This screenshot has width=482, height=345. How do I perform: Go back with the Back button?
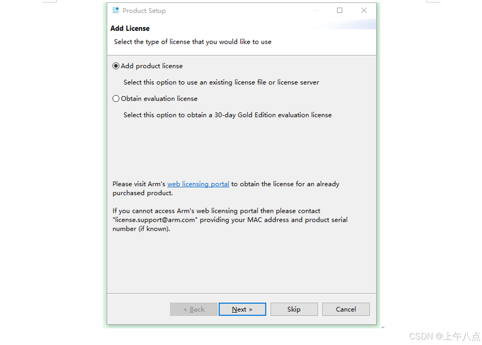click(x=194, y=309)
